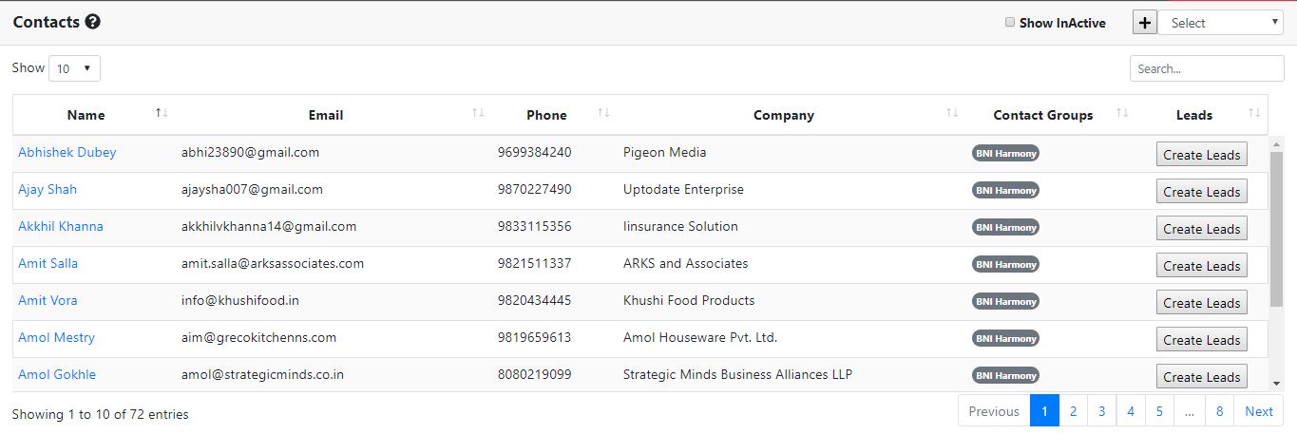1297x434 pixels.
Task: Open Abhishek Dubey contact link
Action: point(67,152)
